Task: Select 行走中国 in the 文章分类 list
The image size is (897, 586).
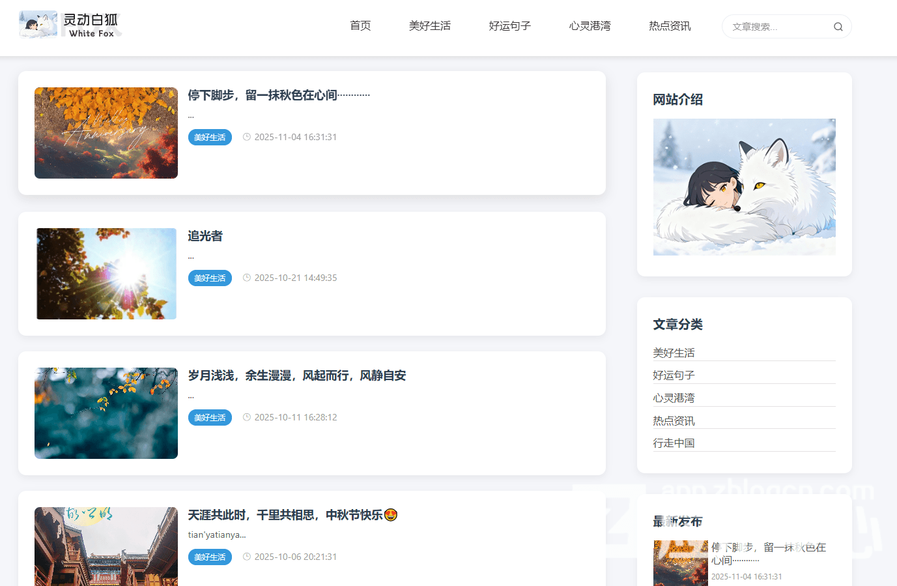Action: 674,442
